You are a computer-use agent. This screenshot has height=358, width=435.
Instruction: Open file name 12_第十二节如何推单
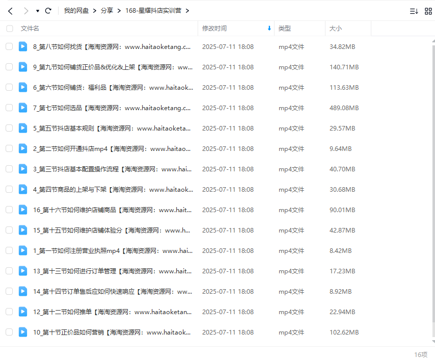click(113, 312)
